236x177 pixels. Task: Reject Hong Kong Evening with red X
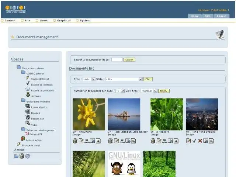pos(200,141)
